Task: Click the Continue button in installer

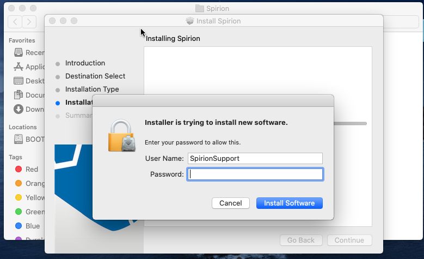Action: click(x=349, y=240)
